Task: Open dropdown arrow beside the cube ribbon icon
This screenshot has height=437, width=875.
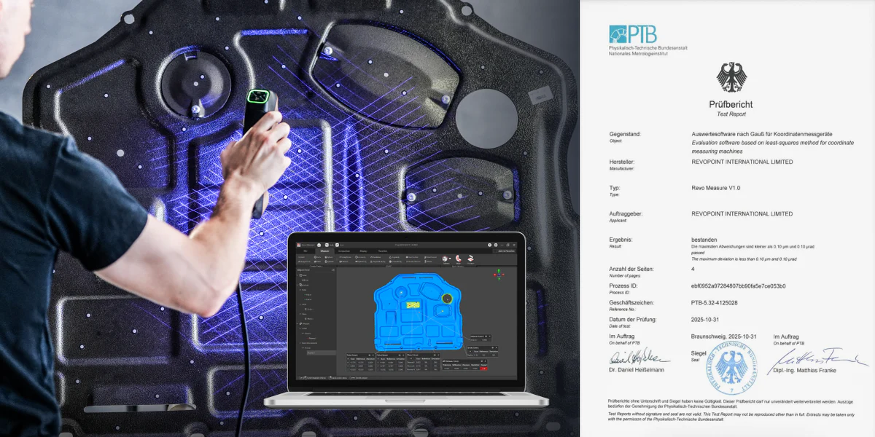Action: [x=451, y=259]
